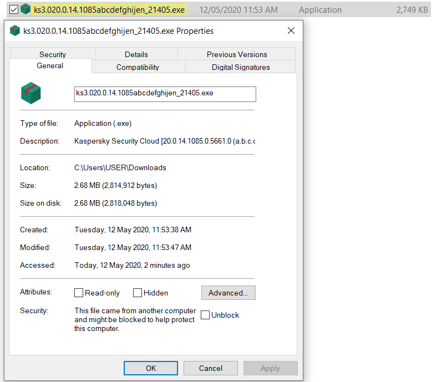This screenshot has width=437, height=382.
Task: Click the Created timestamp 11:53:38 AM
Action: coord(133,230)
